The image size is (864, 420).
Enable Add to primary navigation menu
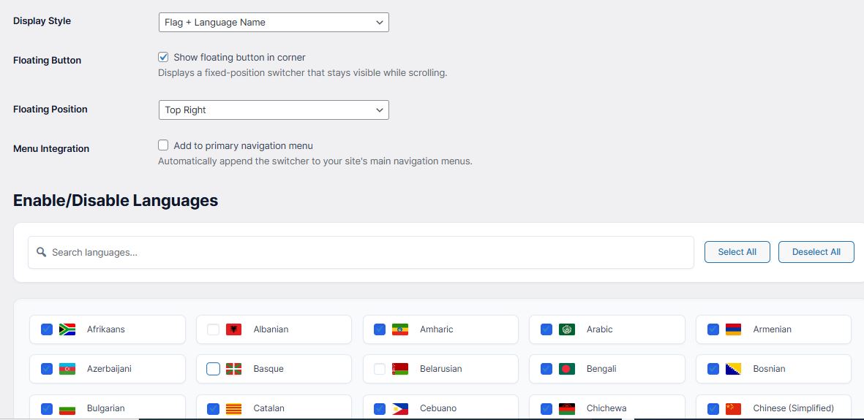tap(163, 145)
